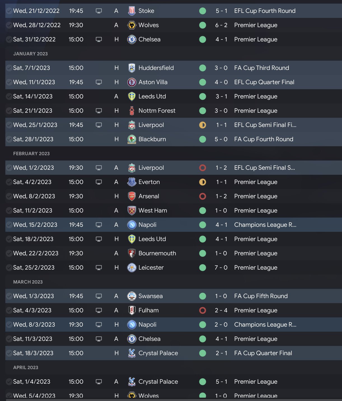Click the Swansea club crest
This screenshot has width=342, height=401.
click(x=132, y=296)
